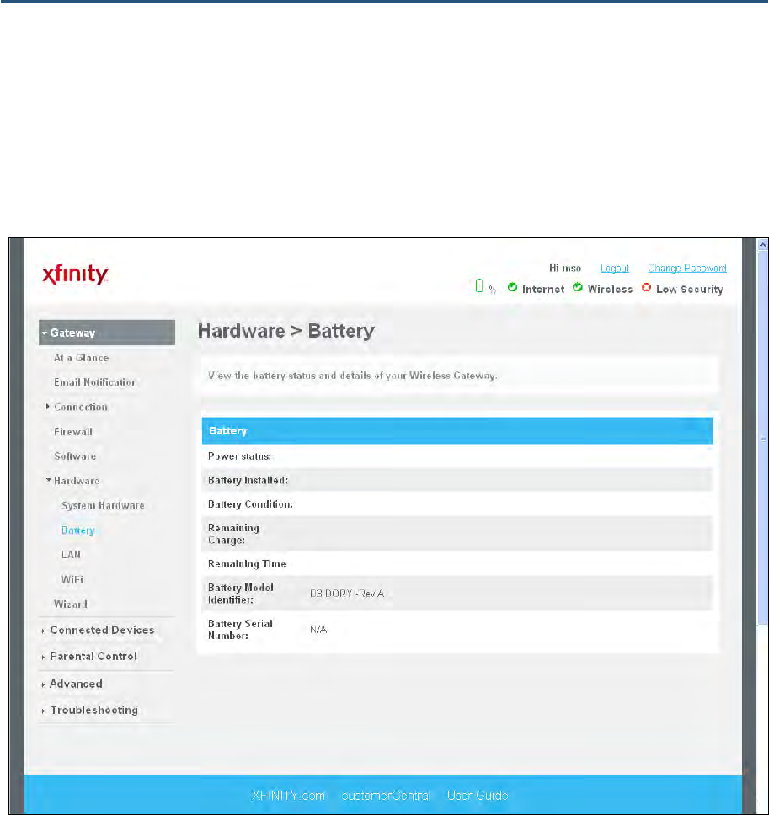Screen dimensions: 769x815
Task: Open the User Guide footer link
Action: [478, 796]
